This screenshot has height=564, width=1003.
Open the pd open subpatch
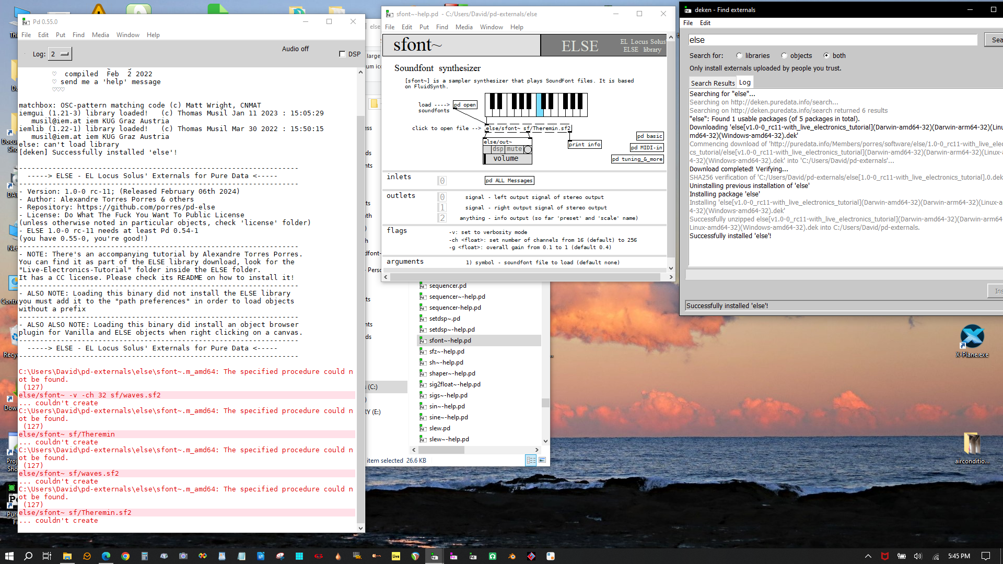[465, 104]
